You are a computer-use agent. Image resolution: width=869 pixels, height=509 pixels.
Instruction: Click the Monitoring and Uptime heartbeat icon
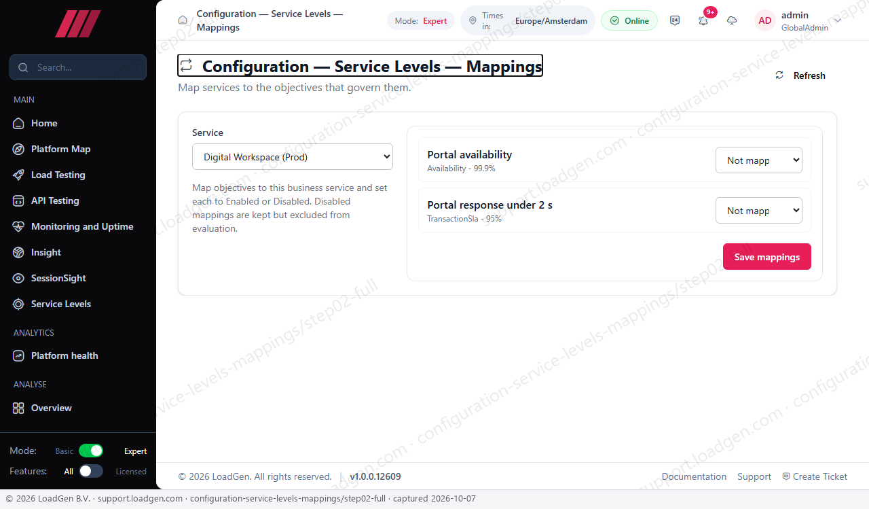click(x=18, y=226)
